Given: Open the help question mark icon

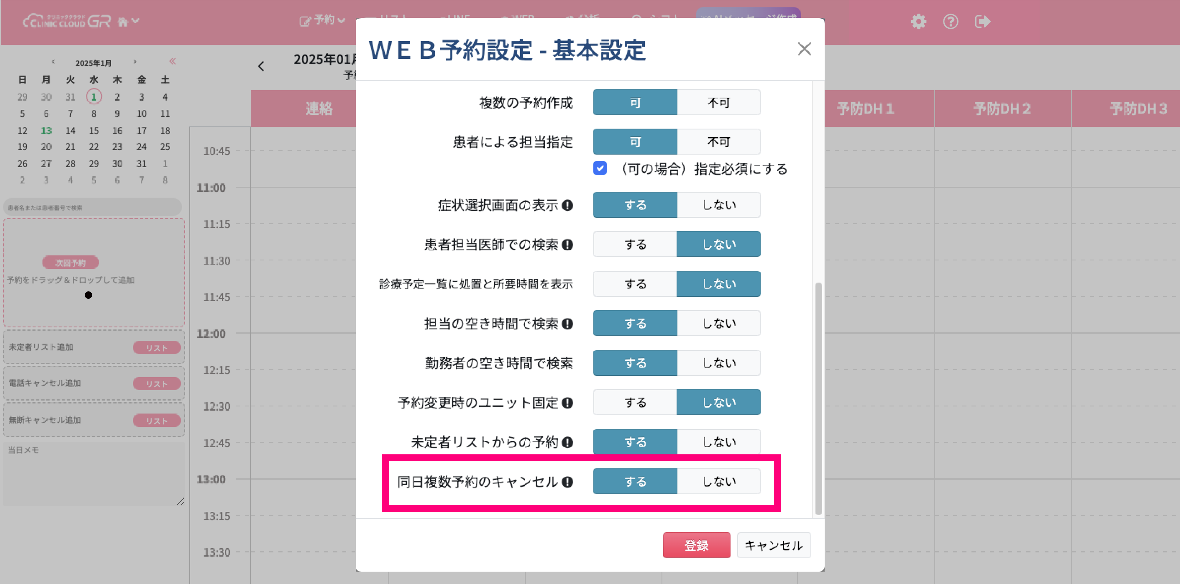Looking at the screenshot, I should pos(951,22).
